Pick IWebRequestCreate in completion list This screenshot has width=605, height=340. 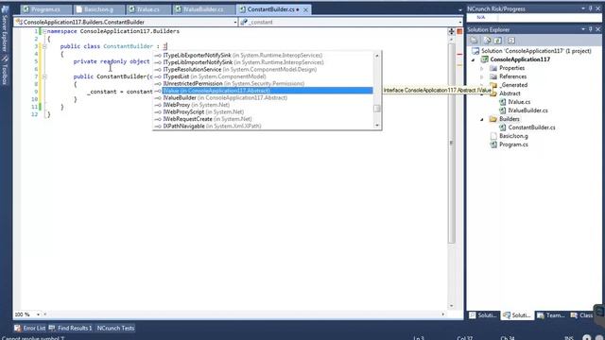(264, 119)
